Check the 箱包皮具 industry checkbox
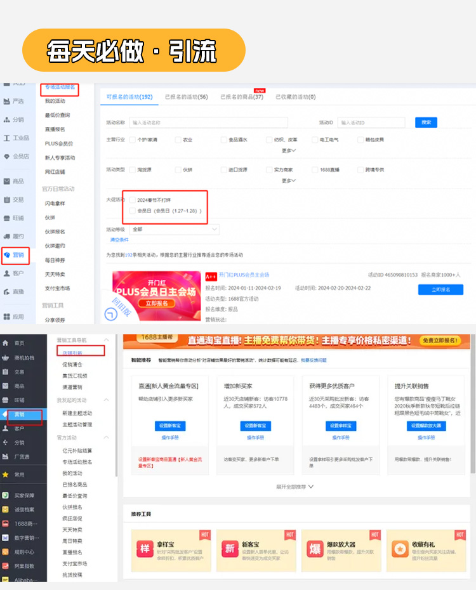This screenshot has height=590, width=476. (x=360, y=140)
